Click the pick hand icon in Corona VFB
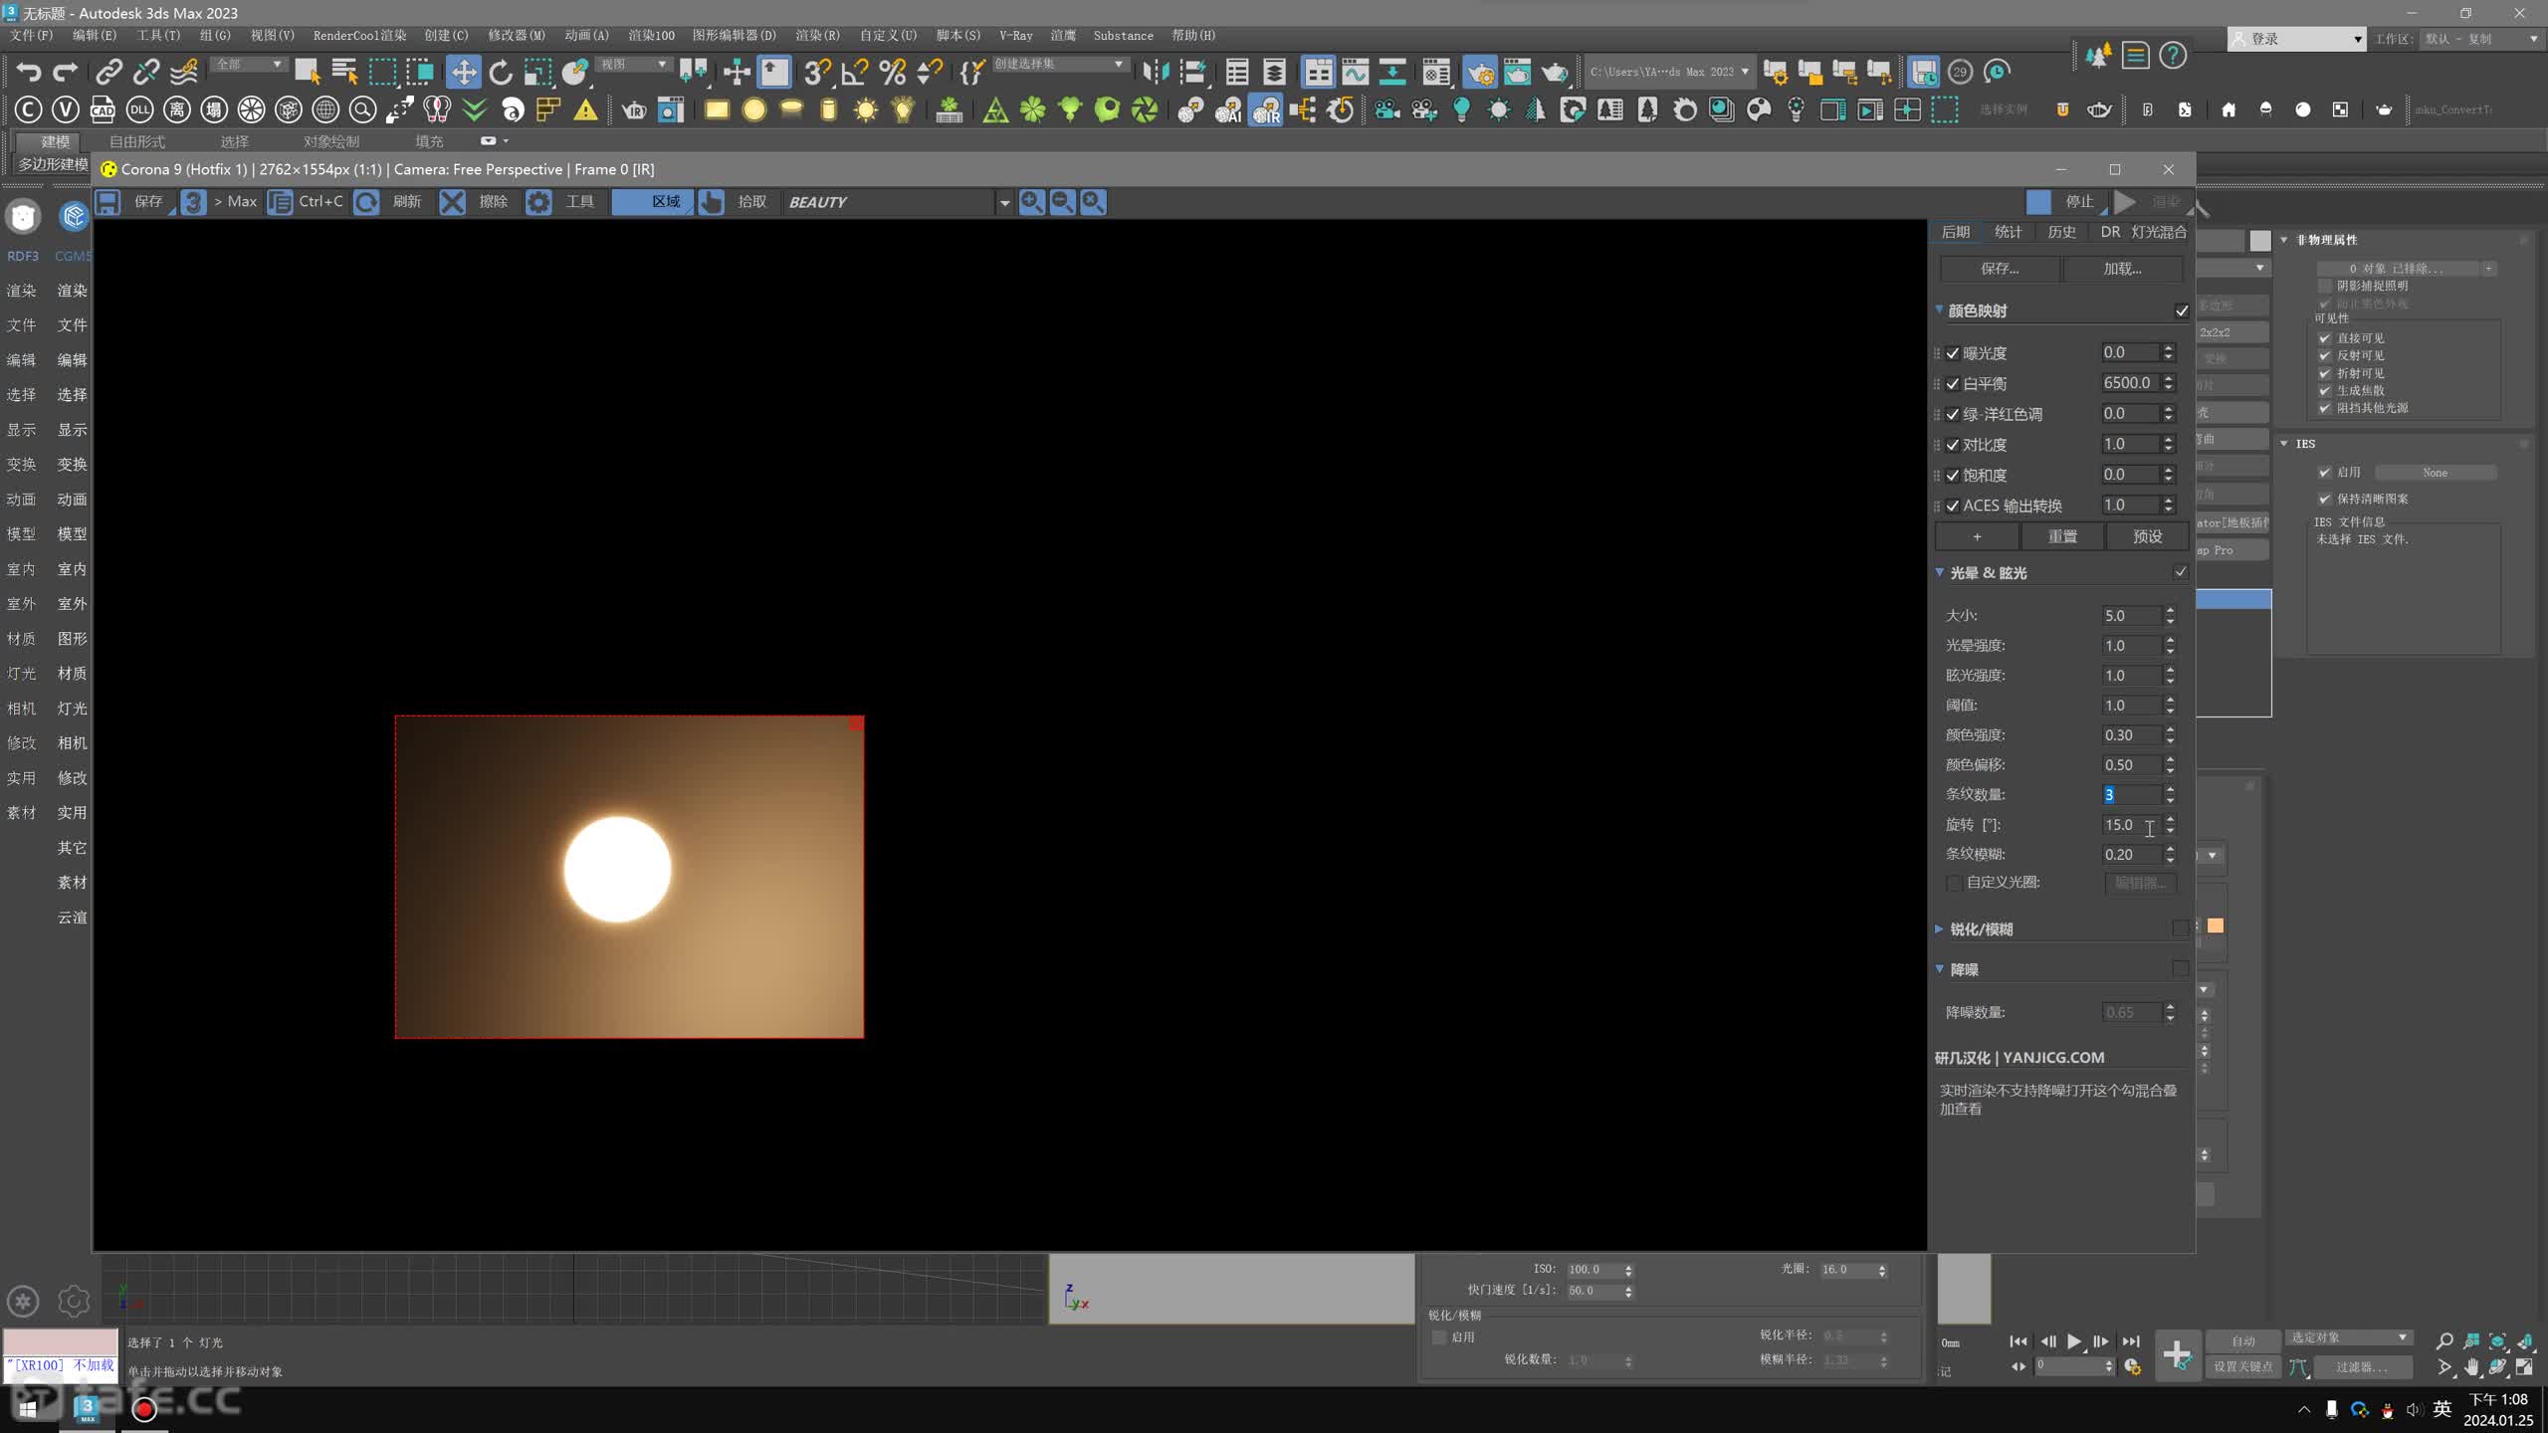 pyautogui.click(x=711, y=202)
